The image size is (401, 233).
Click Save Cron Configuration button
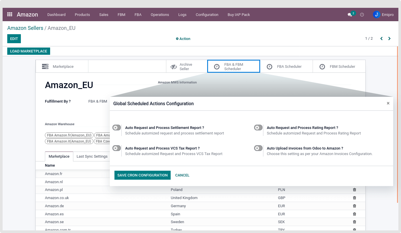tap(142, 175)
